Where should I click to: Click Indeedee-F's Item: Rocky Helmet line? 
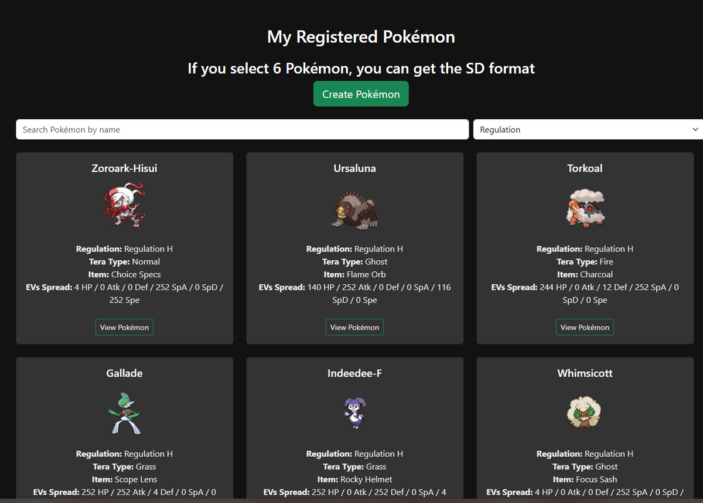pyautogui.click(x=354, y=480)
